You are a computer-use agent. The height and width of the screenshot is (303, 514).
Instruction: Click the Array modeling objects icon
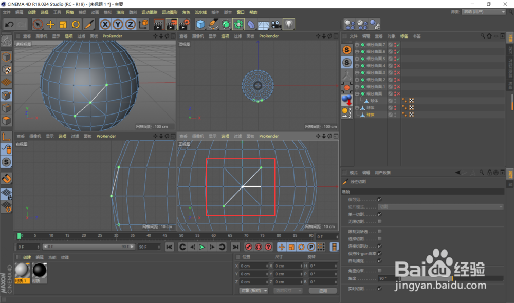pyautogui.click(x=238, y=24)
